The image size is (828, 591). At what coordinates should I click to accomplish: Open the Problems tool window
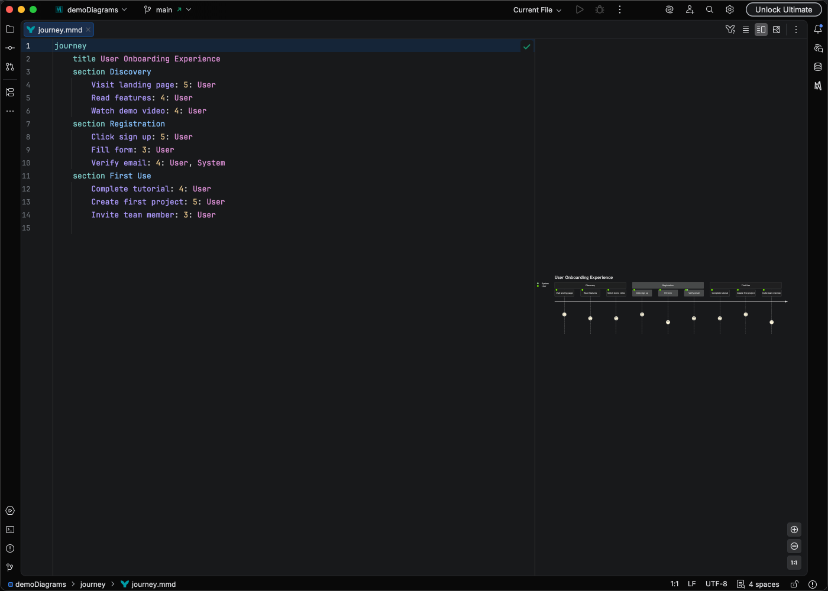click(10, 548)
